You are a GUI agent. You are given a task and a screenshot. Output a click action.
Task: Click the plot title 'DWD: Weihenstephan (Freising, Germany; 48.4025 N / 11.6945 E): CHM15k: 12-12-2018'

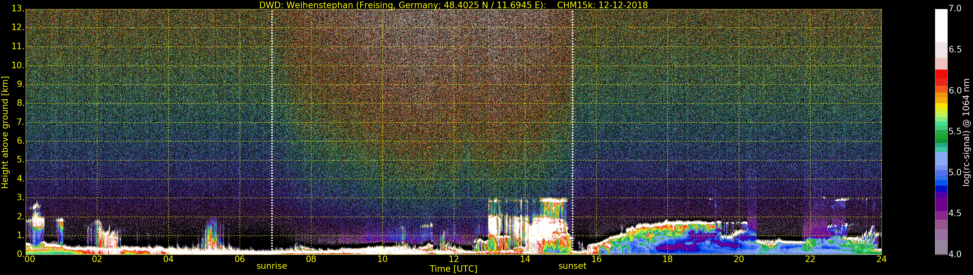point(453,5)
